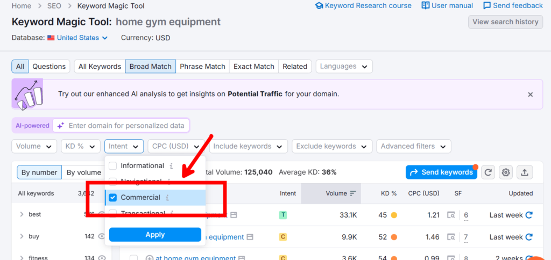Click the Commercial info icon
The width and height of the screenshot is (551, 260).
pos(167,198)
